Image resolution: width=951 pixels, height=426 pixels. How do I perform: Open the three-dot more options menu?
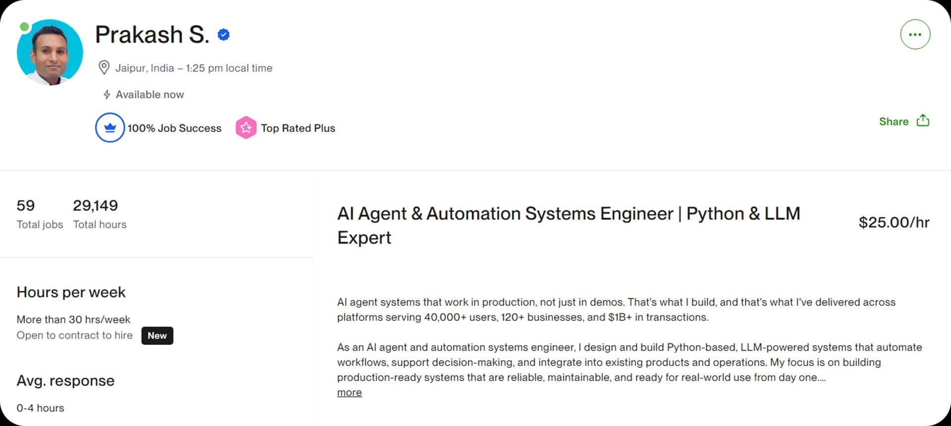point(915,35)
